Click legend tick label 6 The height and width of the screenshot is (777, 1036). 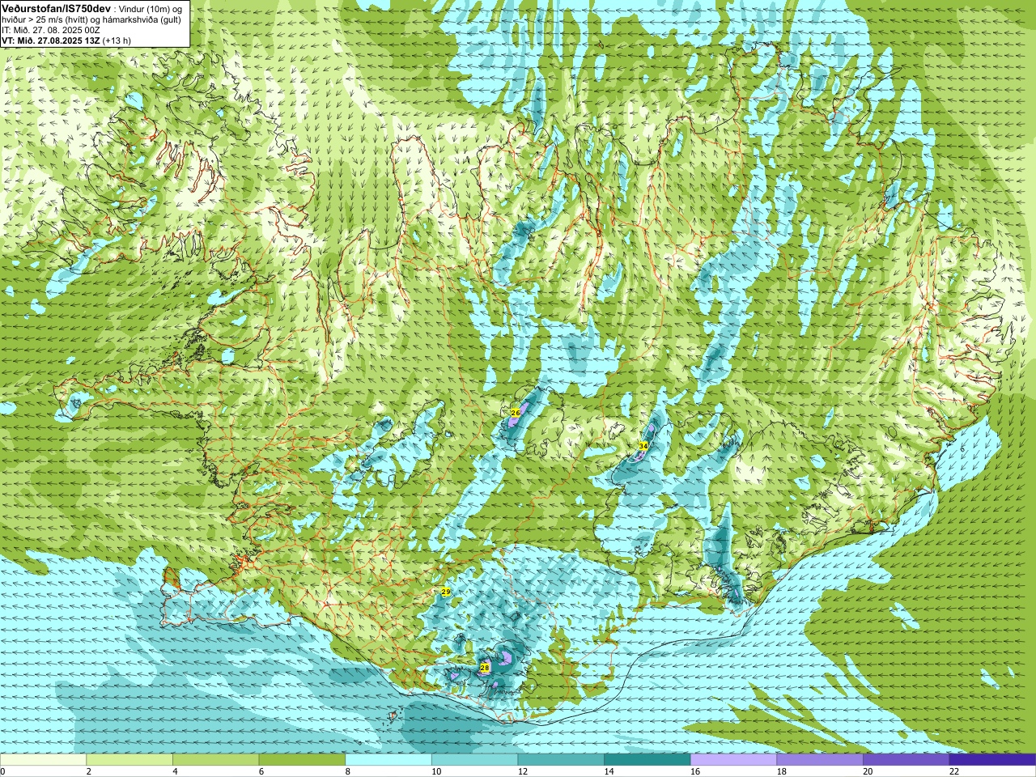click(261, 771)
